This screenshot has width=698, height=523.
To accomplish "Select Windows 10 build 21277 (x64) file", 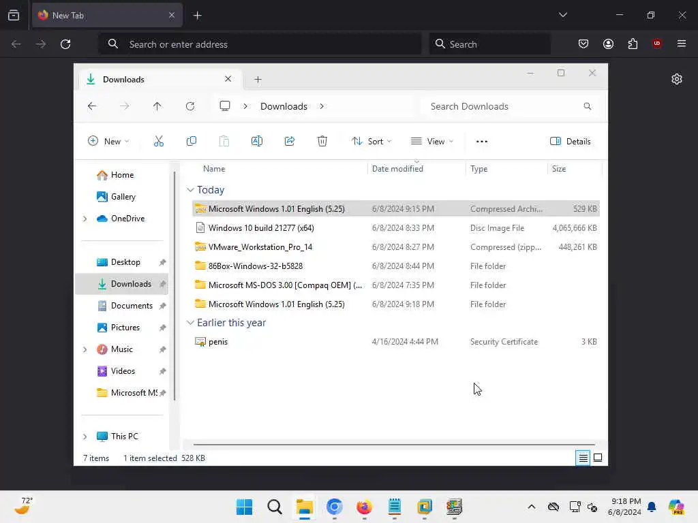I will tap(396, 228).
